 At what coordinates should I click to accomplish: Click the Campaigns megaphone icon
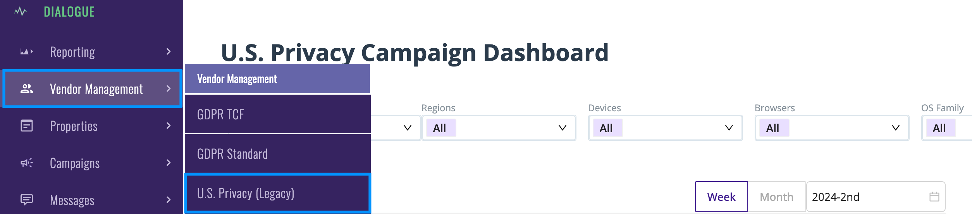tap(26, 163)
